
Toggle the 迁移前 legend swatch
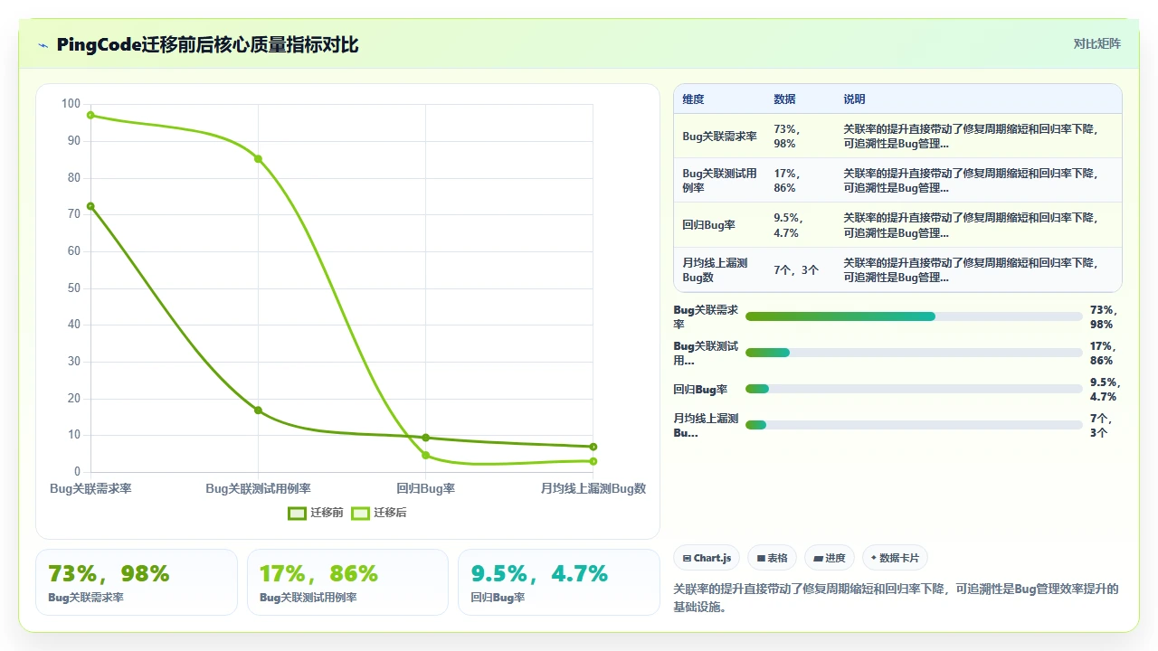click(x=297, y=513)
